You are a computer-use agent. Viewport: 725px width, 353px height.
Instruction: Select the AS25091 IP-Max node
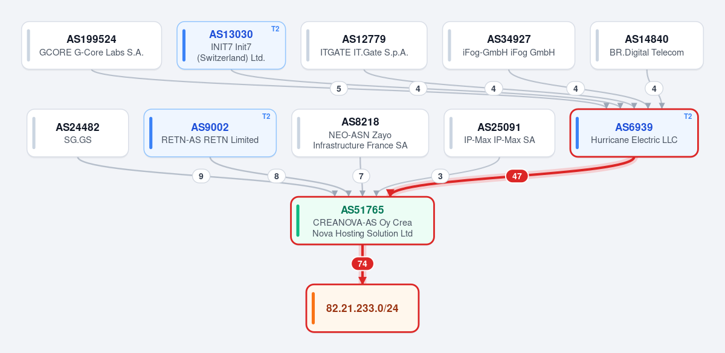pyautogui.click(x=499, y=133)
